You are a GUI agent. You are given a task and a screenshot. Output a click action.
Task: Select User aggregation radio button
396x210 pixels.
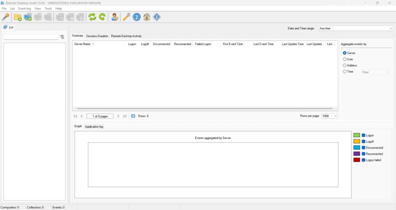point(345,59)
